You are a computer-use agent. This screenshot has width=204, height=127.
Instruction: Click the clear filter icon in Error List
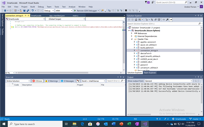coord(78,81)
